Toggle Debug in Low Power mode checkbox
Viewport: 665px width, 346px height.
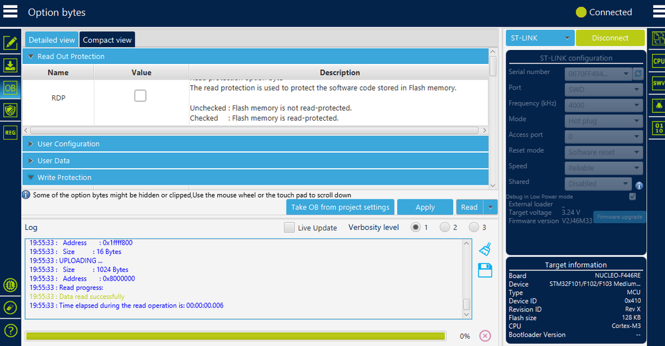pos(632,197)
